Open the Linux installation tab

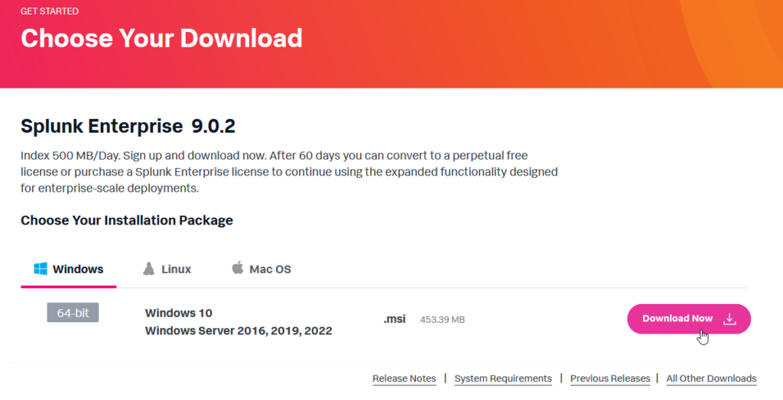point(177,269)
